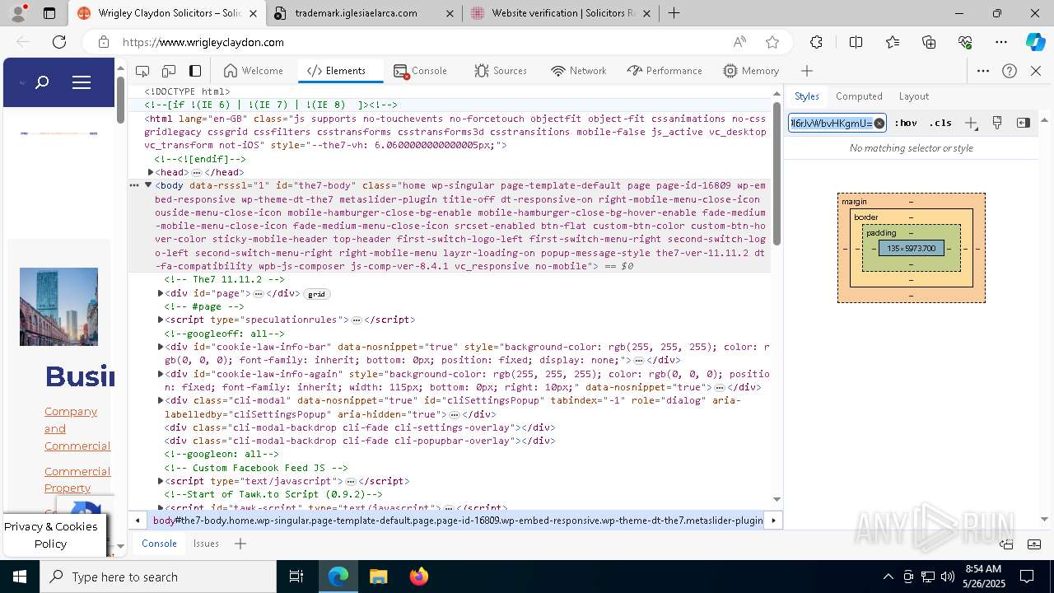
Task: Activate the inspect element picker tool
Action: pos(142,71)
